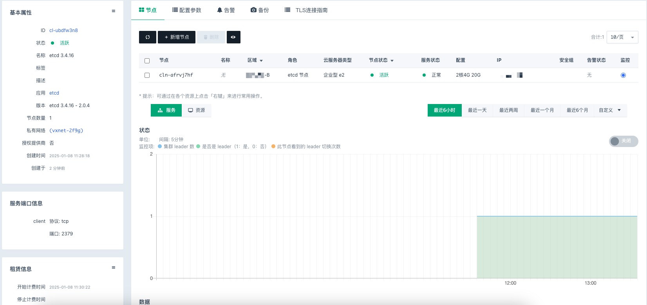Viewport: 647px width, 305px height.
Task: Click the green leader area in chart
Action: (557, 247)
